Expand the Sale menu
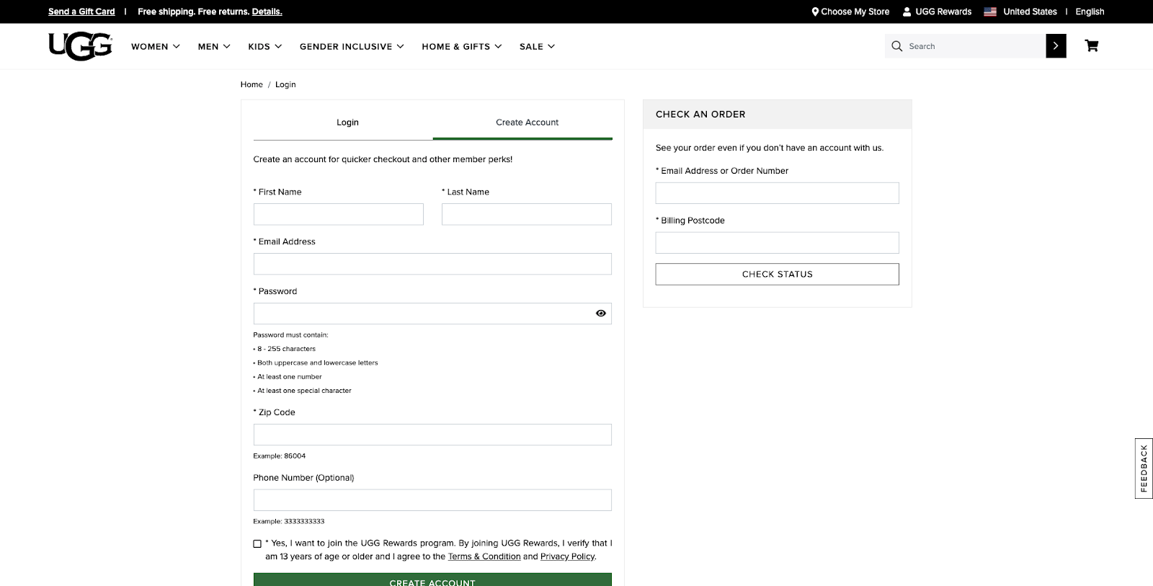Viewport: 1153px width, 586px height. (x=538, y=47)
